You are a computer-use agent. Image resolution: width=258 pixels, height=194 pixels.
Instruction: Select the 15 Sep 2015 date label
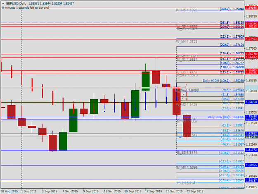tap(133, 192)
